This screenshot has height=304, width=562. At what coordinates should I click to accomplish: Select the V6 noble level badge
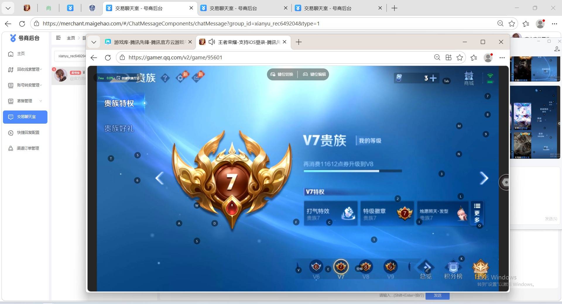[316, 270]
